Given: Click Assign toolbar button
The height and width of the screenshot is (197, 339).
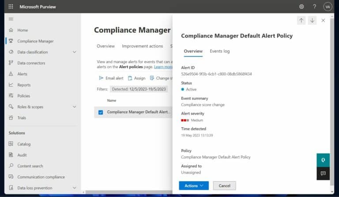Looking at the screenshot, I should [137, 78].
